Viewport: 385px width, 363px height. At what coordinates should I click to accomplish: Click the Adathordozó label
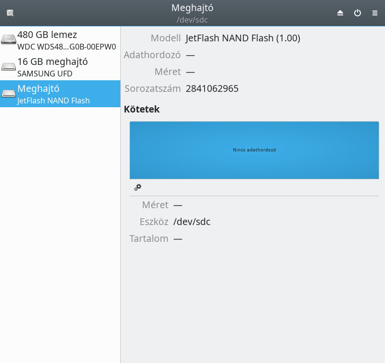tap(152, 55)
